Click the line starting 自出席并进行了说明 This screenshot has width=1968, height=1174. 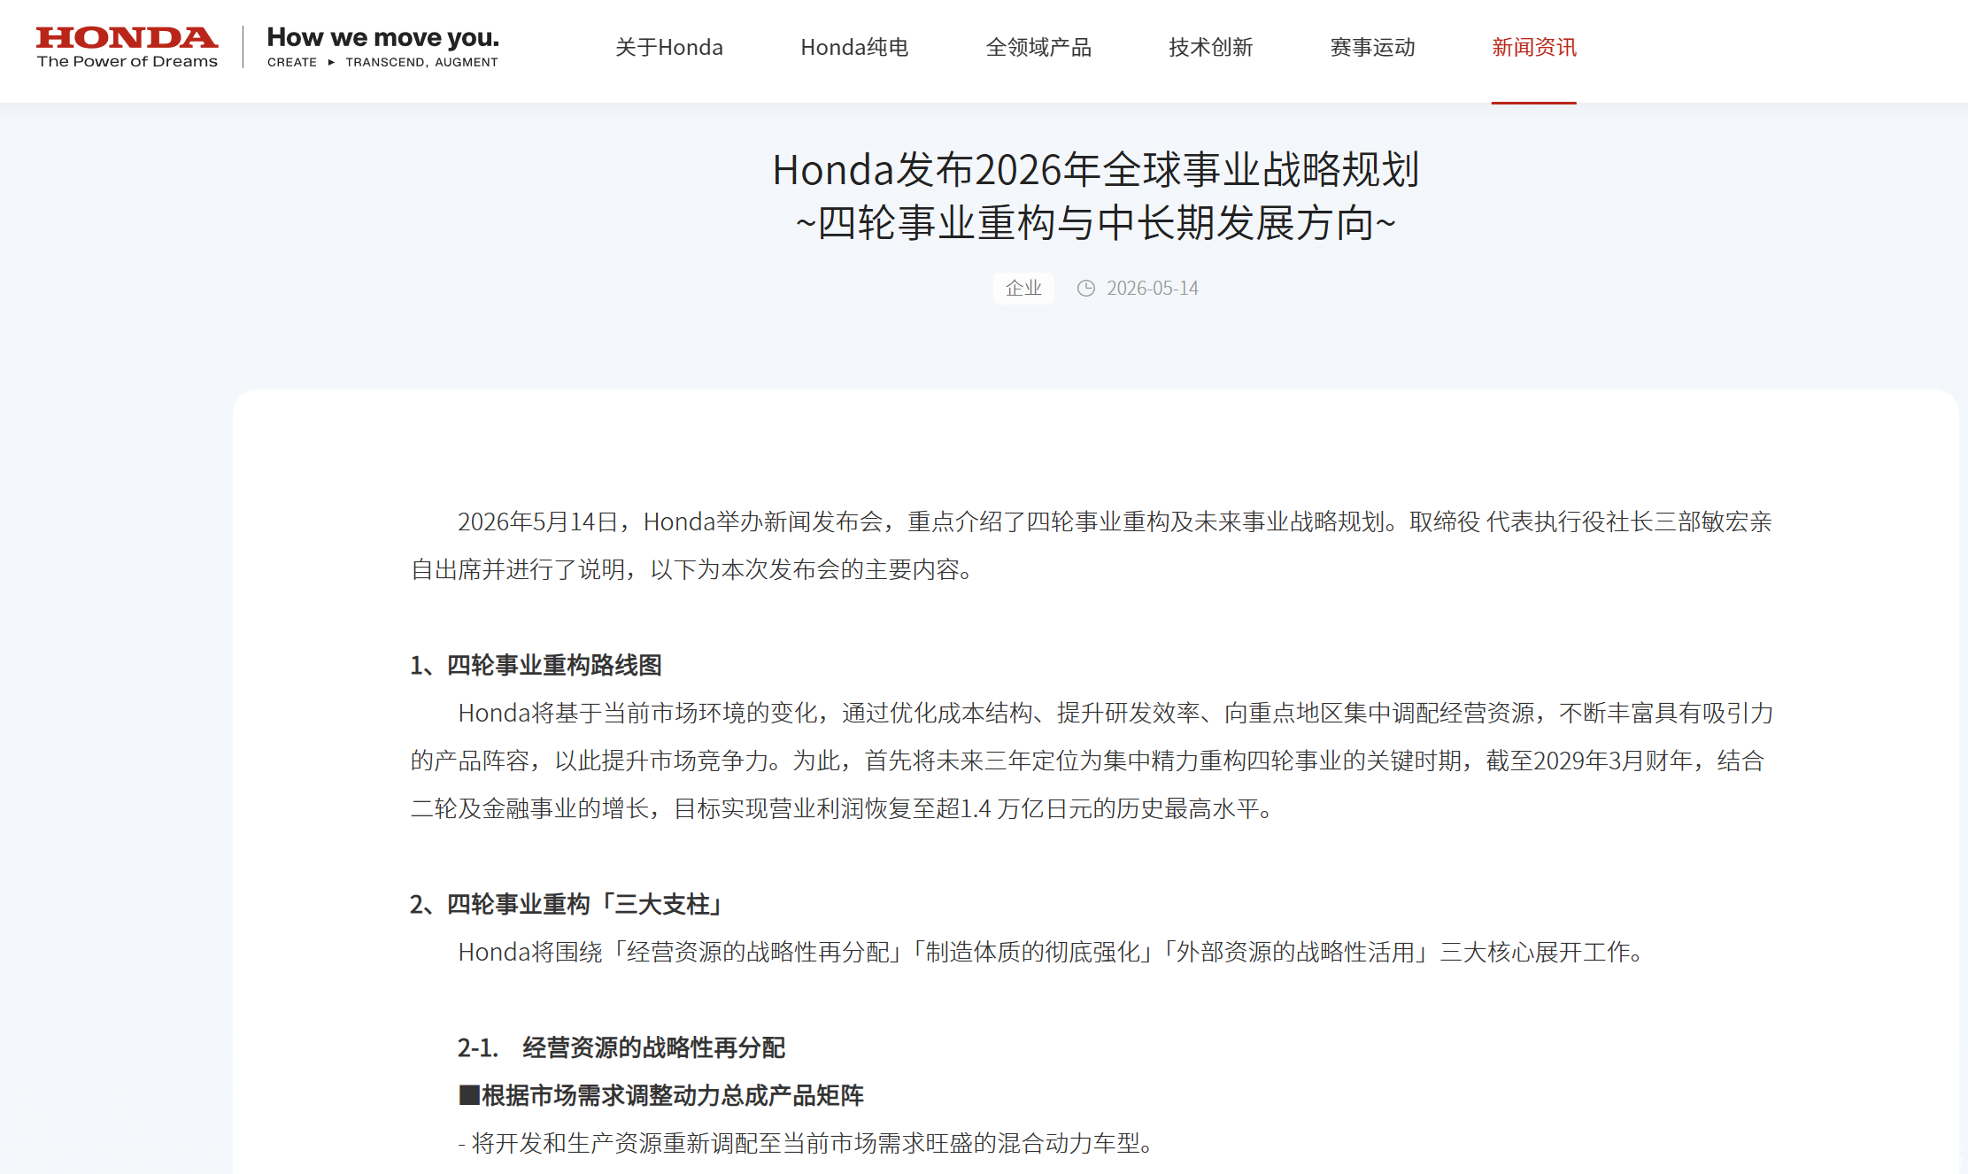(x=693, y=569)
